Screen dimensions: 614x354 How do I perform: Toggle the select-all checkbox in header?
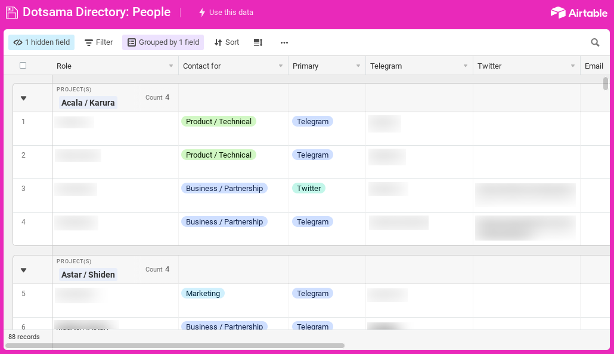click(x=23, y=66)
